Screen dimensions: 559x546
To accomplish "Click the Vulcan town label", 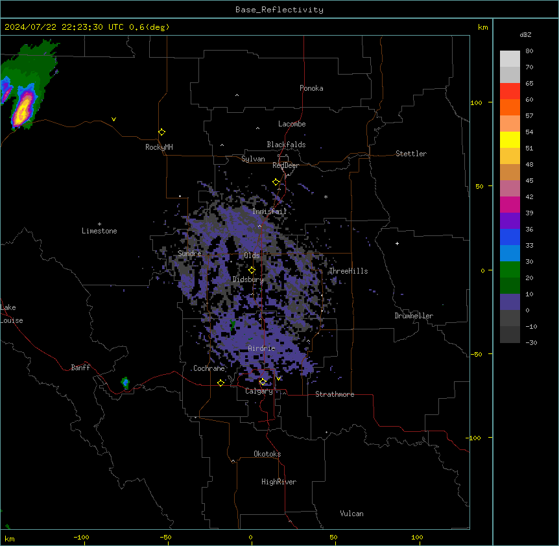I will [352, 514].
